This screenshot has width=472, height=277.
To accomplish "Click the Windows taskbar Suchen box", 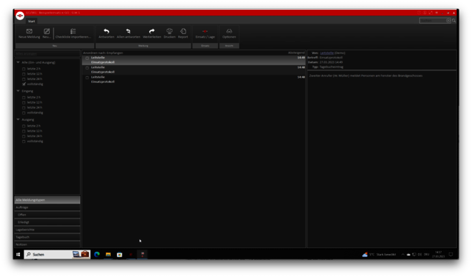I will [57, 255].
